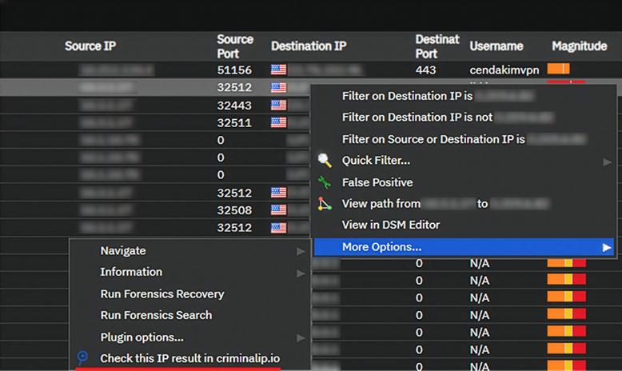Expand the Information submenu arrow
This screenshot has width=622, height=371.
[301, 273]
